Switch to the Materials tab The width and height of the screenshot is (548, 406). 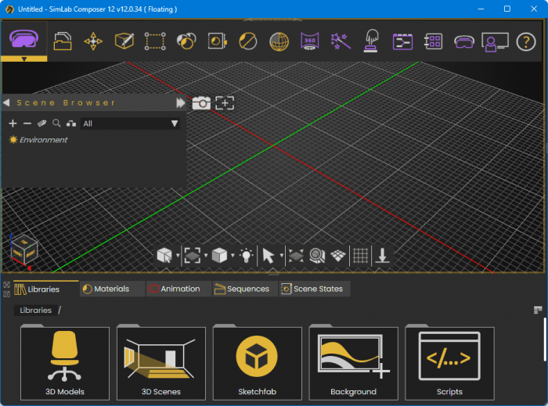tap(111, 289)
